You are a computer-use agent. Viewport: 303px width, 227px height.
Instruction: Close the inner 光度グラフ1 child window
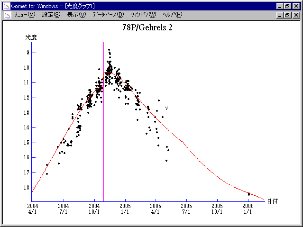[x=296, y=15]
